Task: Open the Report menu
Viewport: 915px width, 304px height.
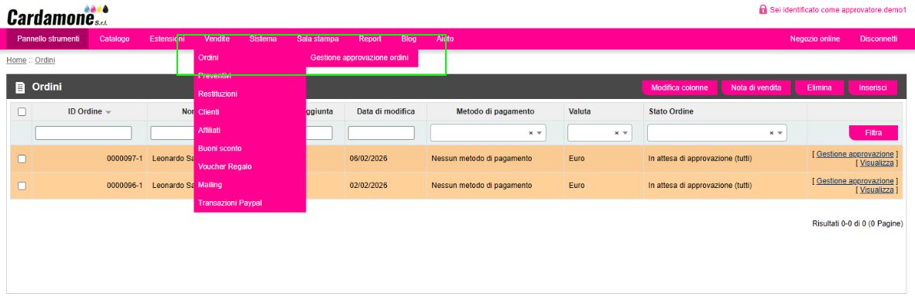Action: (370, 39)
